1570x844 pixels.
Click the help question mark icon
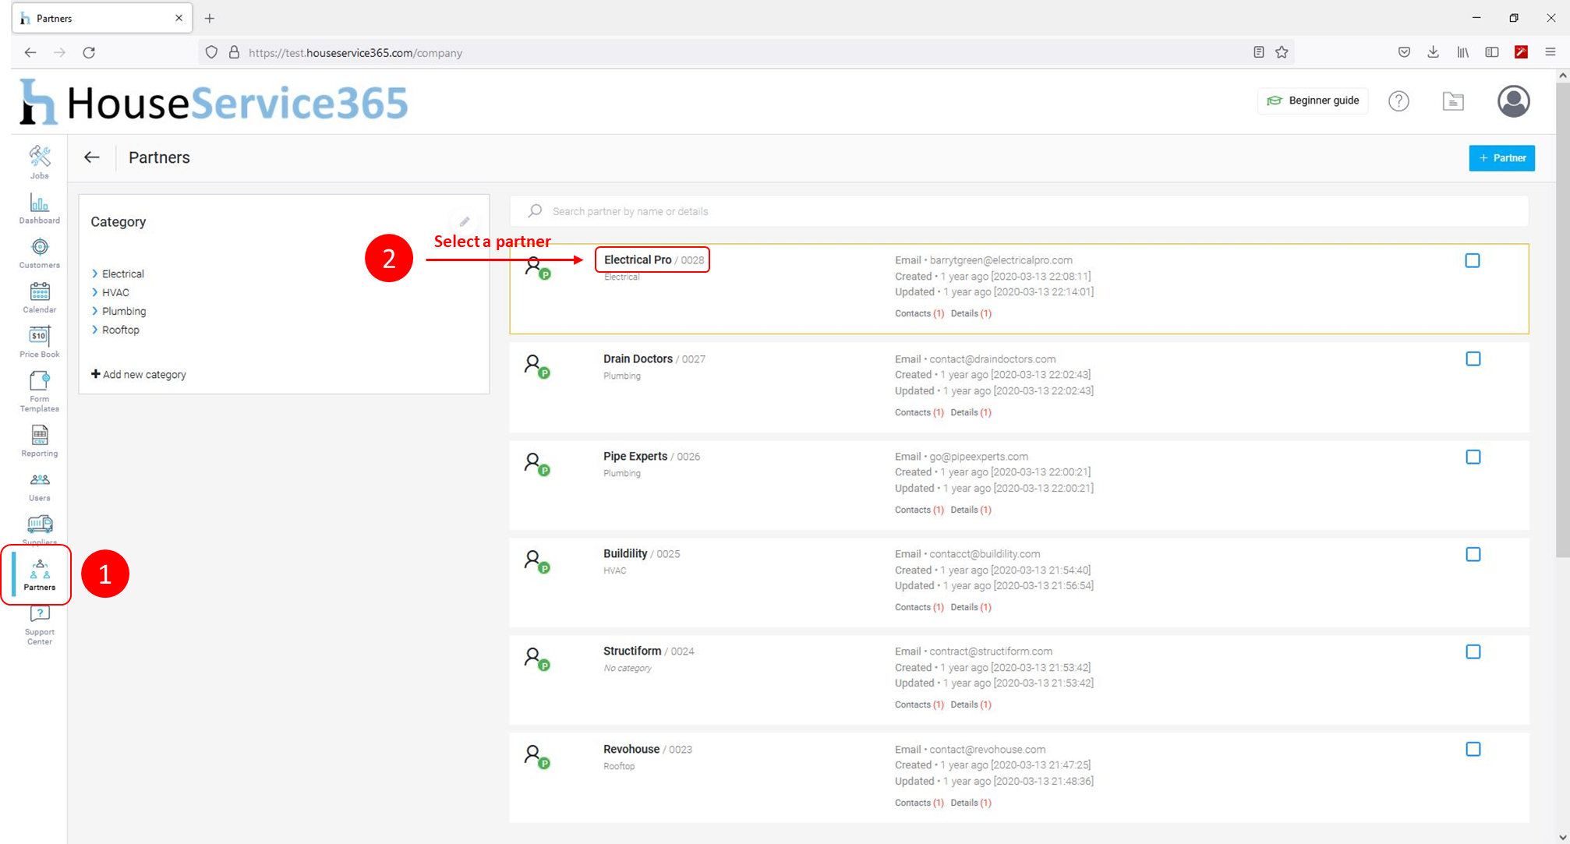(x=1399, y=101)
